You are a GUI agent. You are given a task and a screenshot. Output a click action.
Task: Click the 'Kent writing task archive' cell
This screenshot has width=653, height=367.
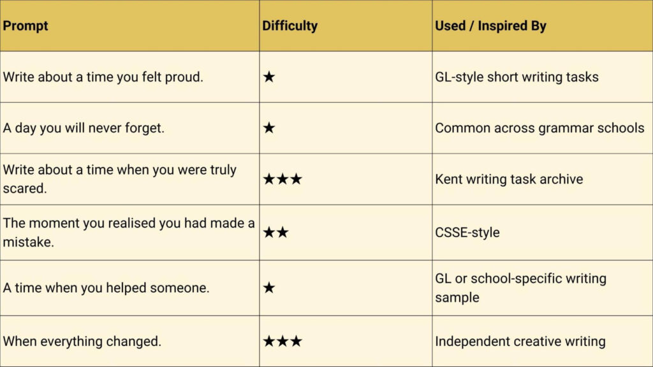coord(509,179)
